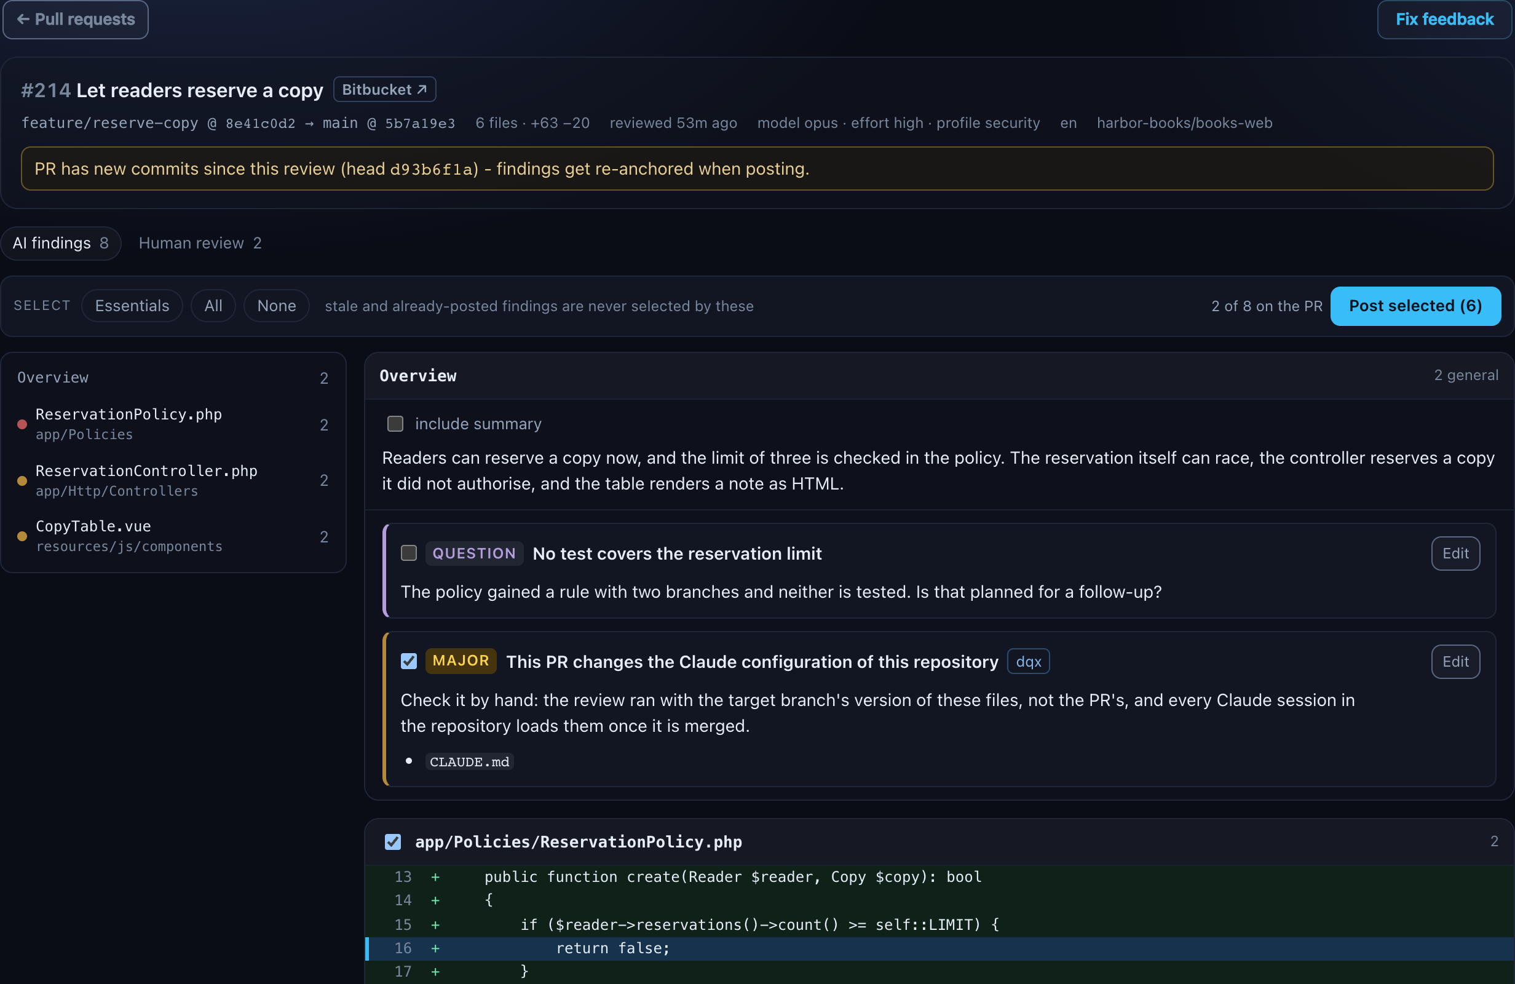Open Overview in the file sidebar
Image resolution: width=1515 pixels, height=984 pixels.
click(x=173, y=378)
